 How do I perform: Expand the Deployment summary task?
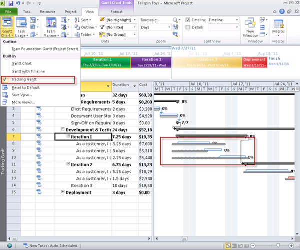(63, 192)
